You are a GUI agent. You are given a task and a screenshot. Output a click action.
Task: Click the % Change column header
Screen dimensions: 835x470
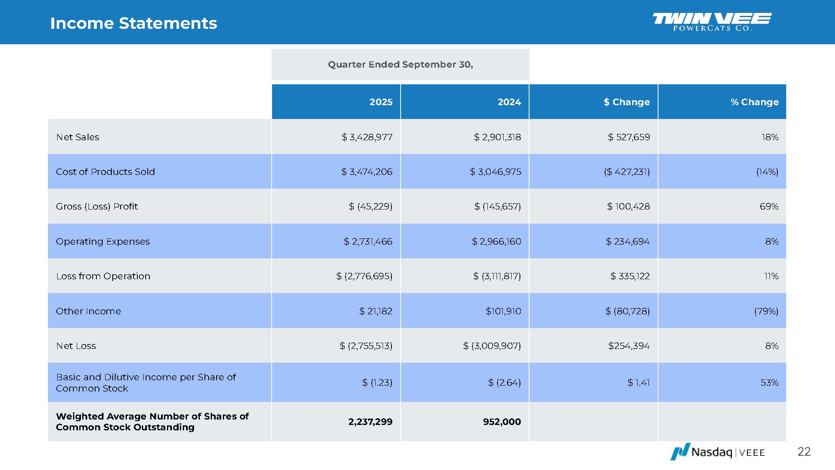coord(754,102)
